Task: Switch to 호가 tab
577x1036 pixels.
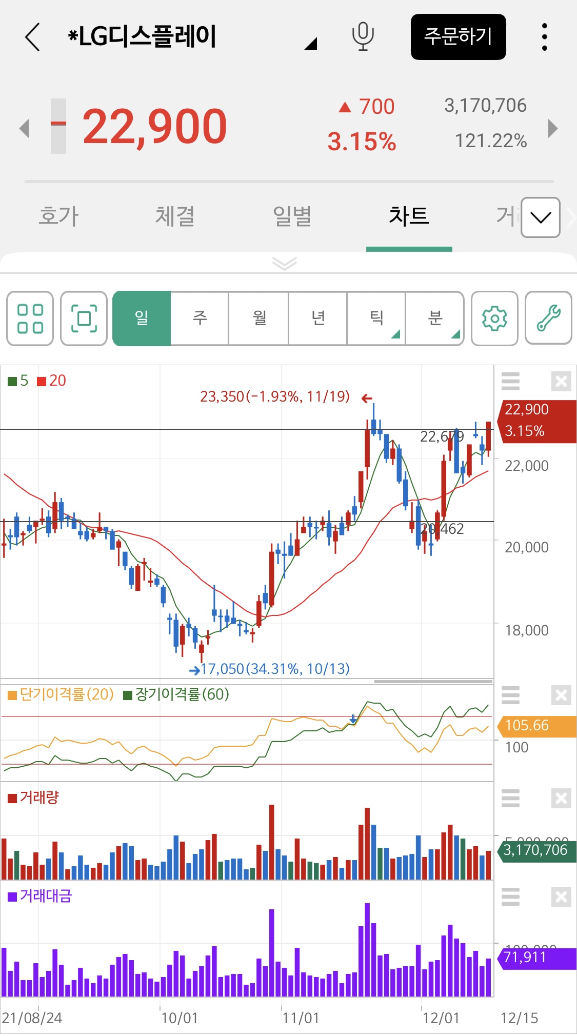Action: coord(58,216)
